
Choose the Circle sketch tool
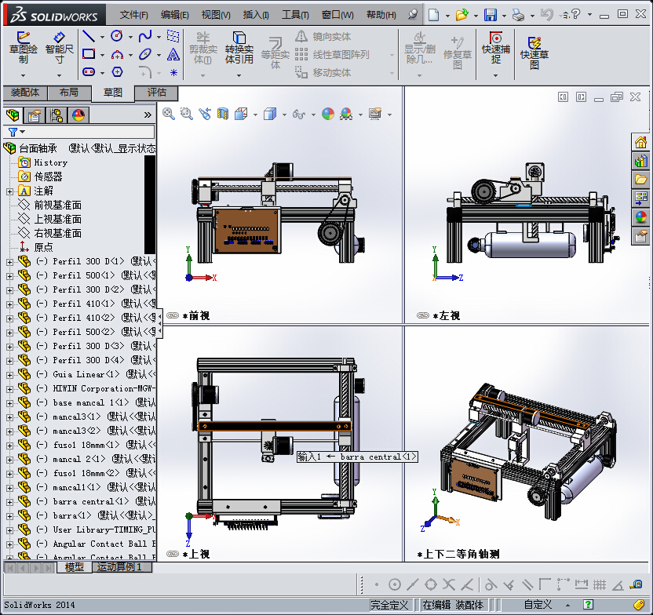pos(117,36)
